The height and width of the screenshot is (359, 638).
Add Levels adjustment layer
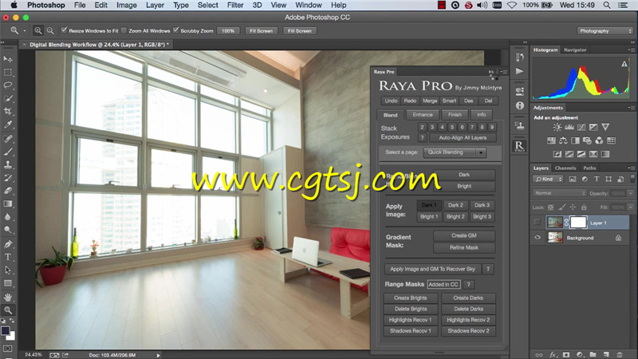click(x=569, y=127)
